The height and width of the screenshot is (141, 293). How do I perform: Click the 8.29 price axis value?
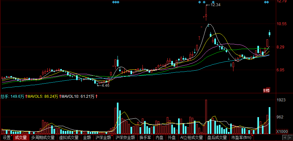[x=281, y=47]
